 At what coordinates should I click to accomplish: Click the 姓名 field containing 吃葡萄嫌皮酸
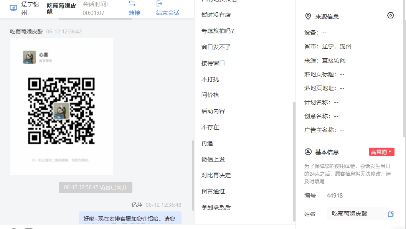356,214
